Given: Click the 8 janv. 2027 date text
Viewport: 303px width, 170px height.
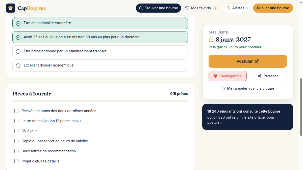Looking at the screenshot, I should tap(233, 40).
